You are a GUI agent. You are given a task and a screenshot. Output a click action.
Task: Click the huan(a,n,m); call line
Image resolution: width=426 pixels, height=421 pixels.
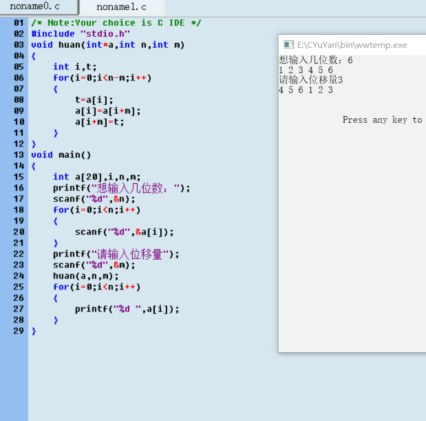tap(86, 276)
